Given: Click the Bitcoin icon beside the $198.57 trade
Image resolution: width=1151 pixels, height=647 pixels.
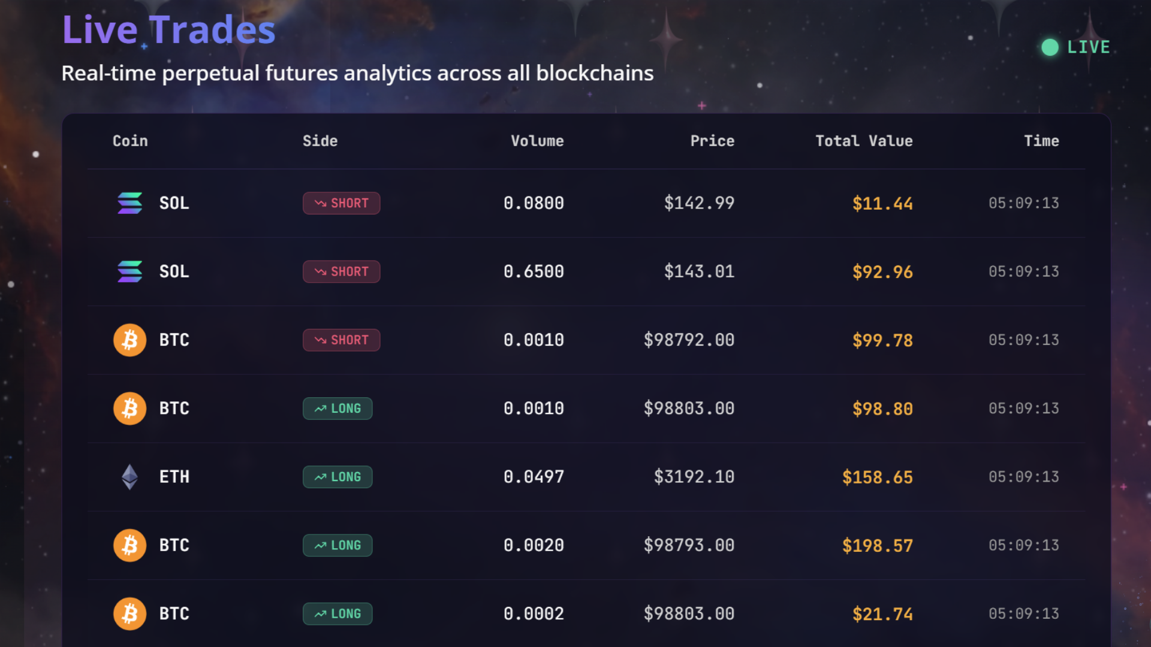Looking at the screenshot, I should (x=129, y=545).
